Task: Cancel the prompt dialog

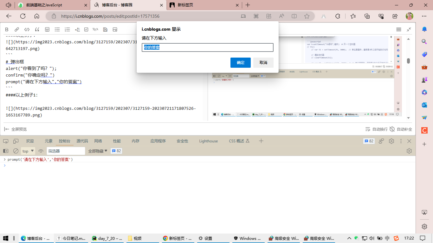Action: point(263,63)
